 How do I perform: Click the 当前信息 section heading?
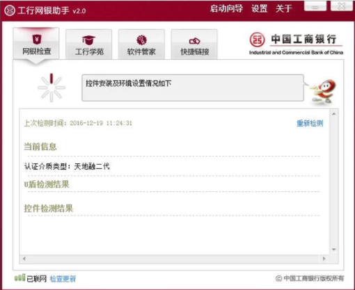pyautogui.click(x=40, y=147)
